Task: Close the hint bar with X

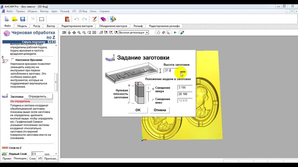Action: click(54, 42)
